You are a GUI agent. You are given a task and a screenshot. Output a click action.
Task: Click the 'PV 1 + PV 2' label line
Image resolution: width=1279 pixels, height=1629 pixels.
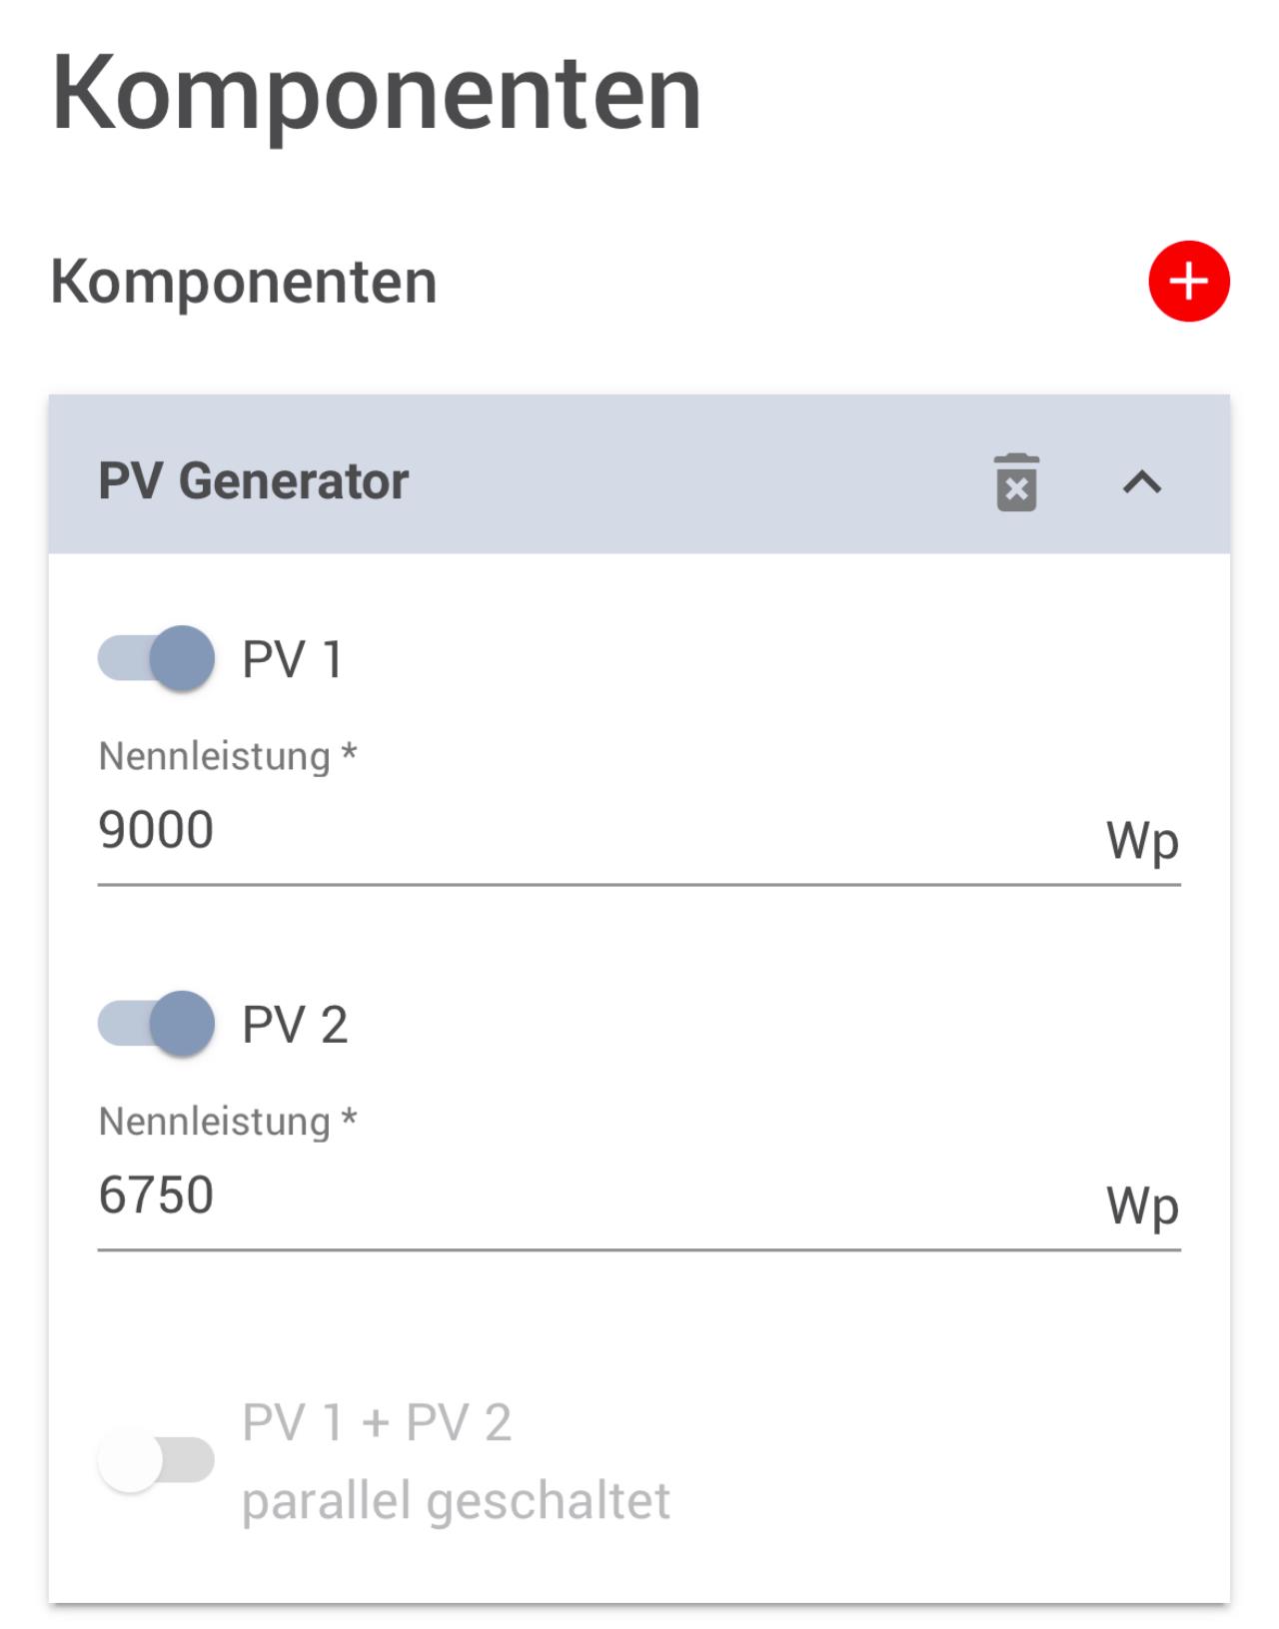pos(377,1422)
